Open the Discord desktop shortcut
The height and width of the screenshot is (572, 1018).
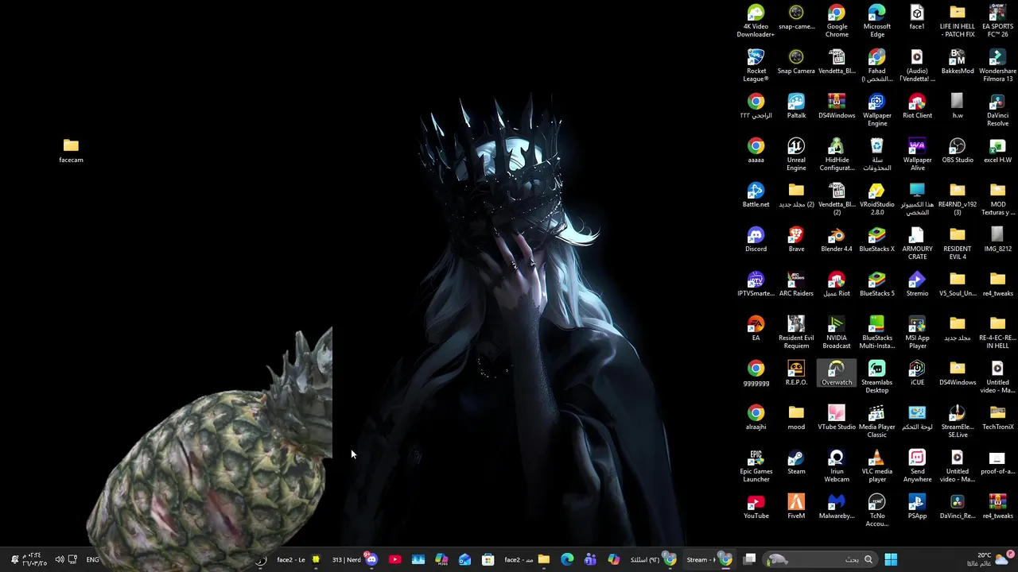point(756,240)
